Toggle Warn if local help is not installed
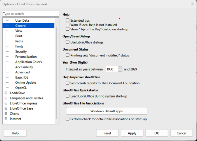Screen dimensions: 197x141 (x=68, y=25)
